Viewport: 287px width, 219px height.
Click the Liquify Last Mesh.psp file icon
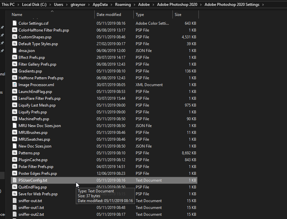[14, 105]
